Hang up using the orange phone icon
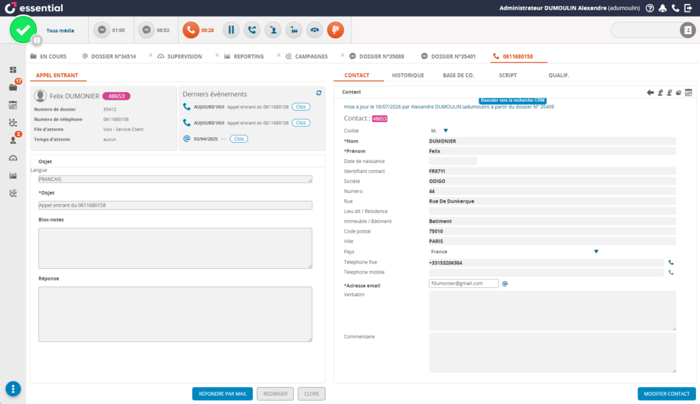Image resolution: width=700 pixels, height=404 pixels. [x=191, y=30]
